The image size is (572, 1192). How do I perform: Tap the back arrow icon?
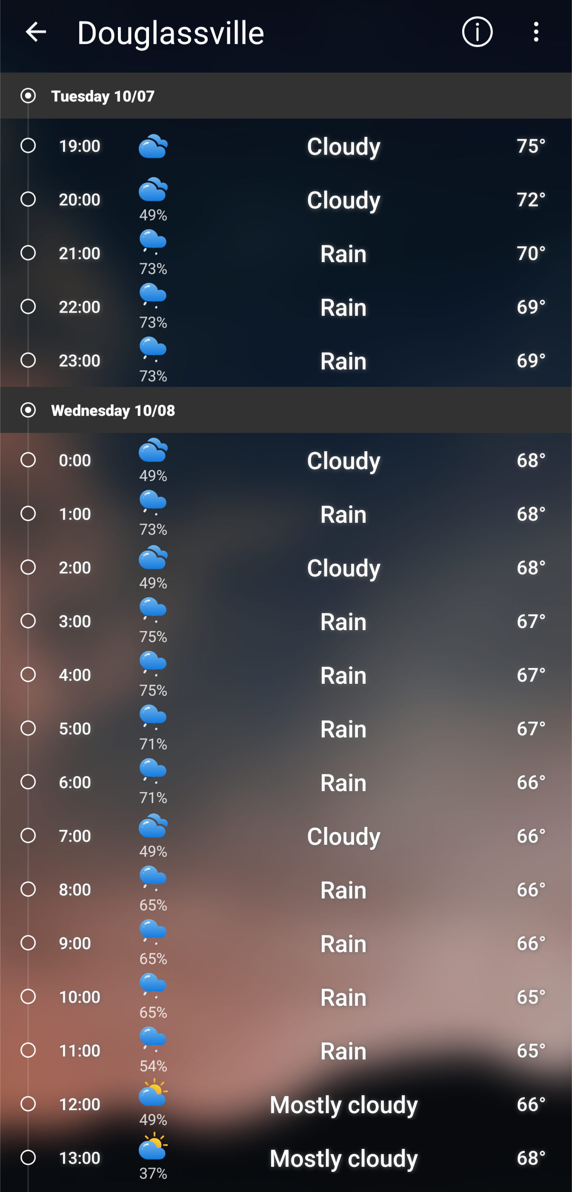coord(36,32)
